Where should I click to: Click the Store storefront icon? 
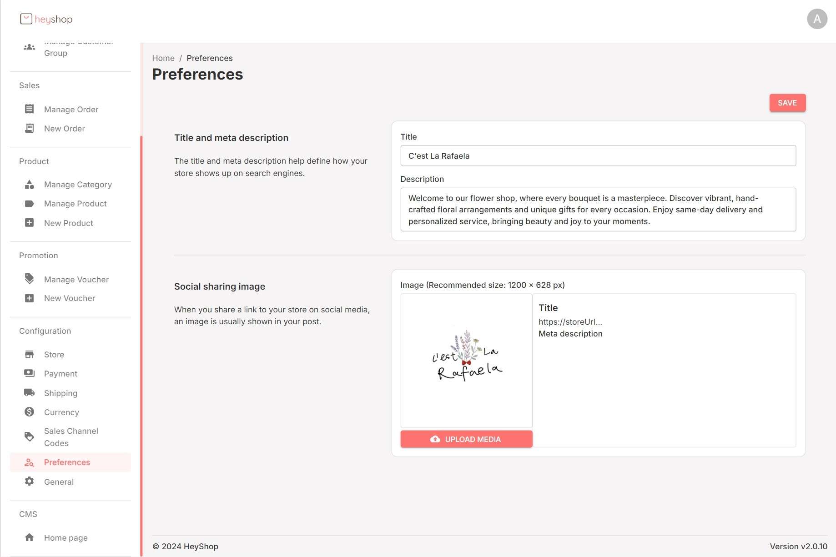click(29, 354)
